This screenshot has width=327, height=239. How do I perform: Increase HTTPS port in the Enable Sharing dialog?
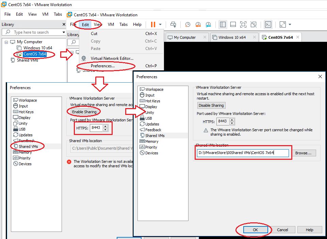[105, 126]
